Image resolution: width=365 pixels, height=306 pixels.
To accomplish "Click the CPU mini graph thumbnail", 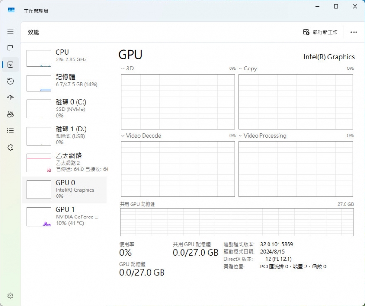I will [39, 58].
